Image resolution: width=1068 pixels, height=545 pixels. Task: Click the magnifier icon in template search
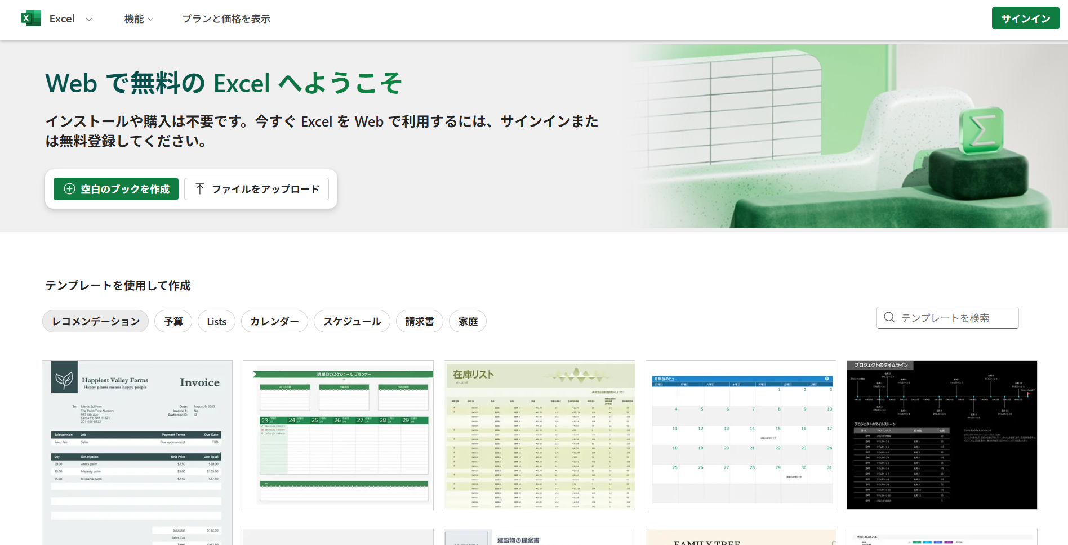pyautogui.click(x=889, y=318)
